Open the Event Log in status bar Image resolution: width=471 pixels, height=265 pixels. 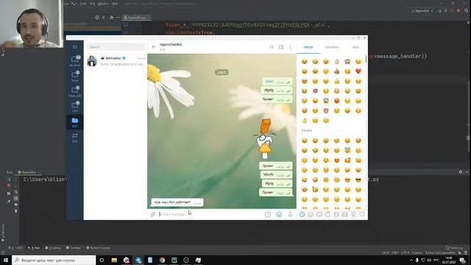point(454,248)
